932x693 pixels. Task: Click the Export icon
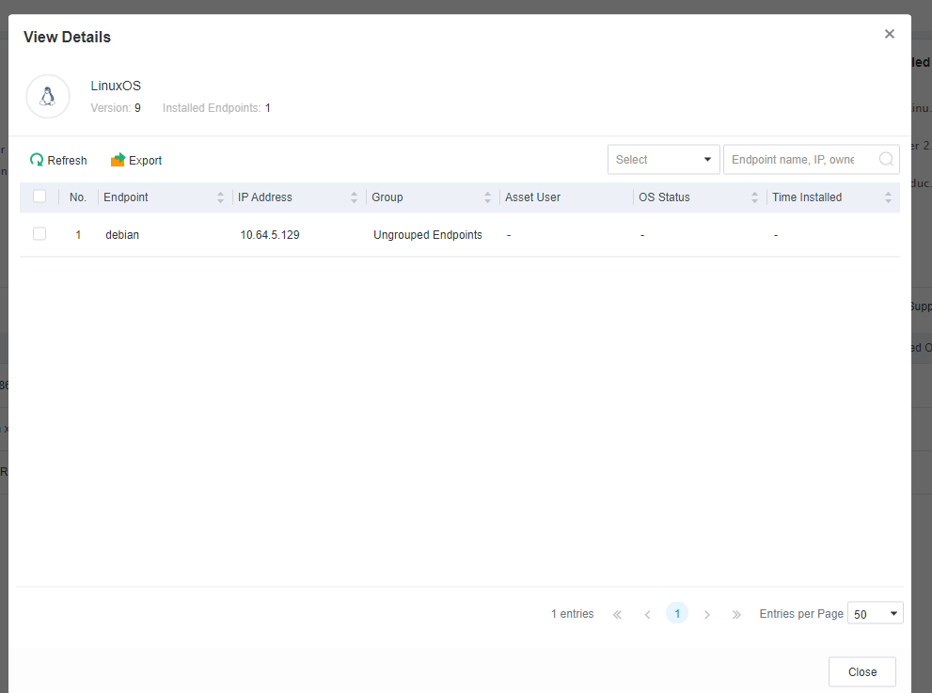pyautogui.click(x=118, y=161)
